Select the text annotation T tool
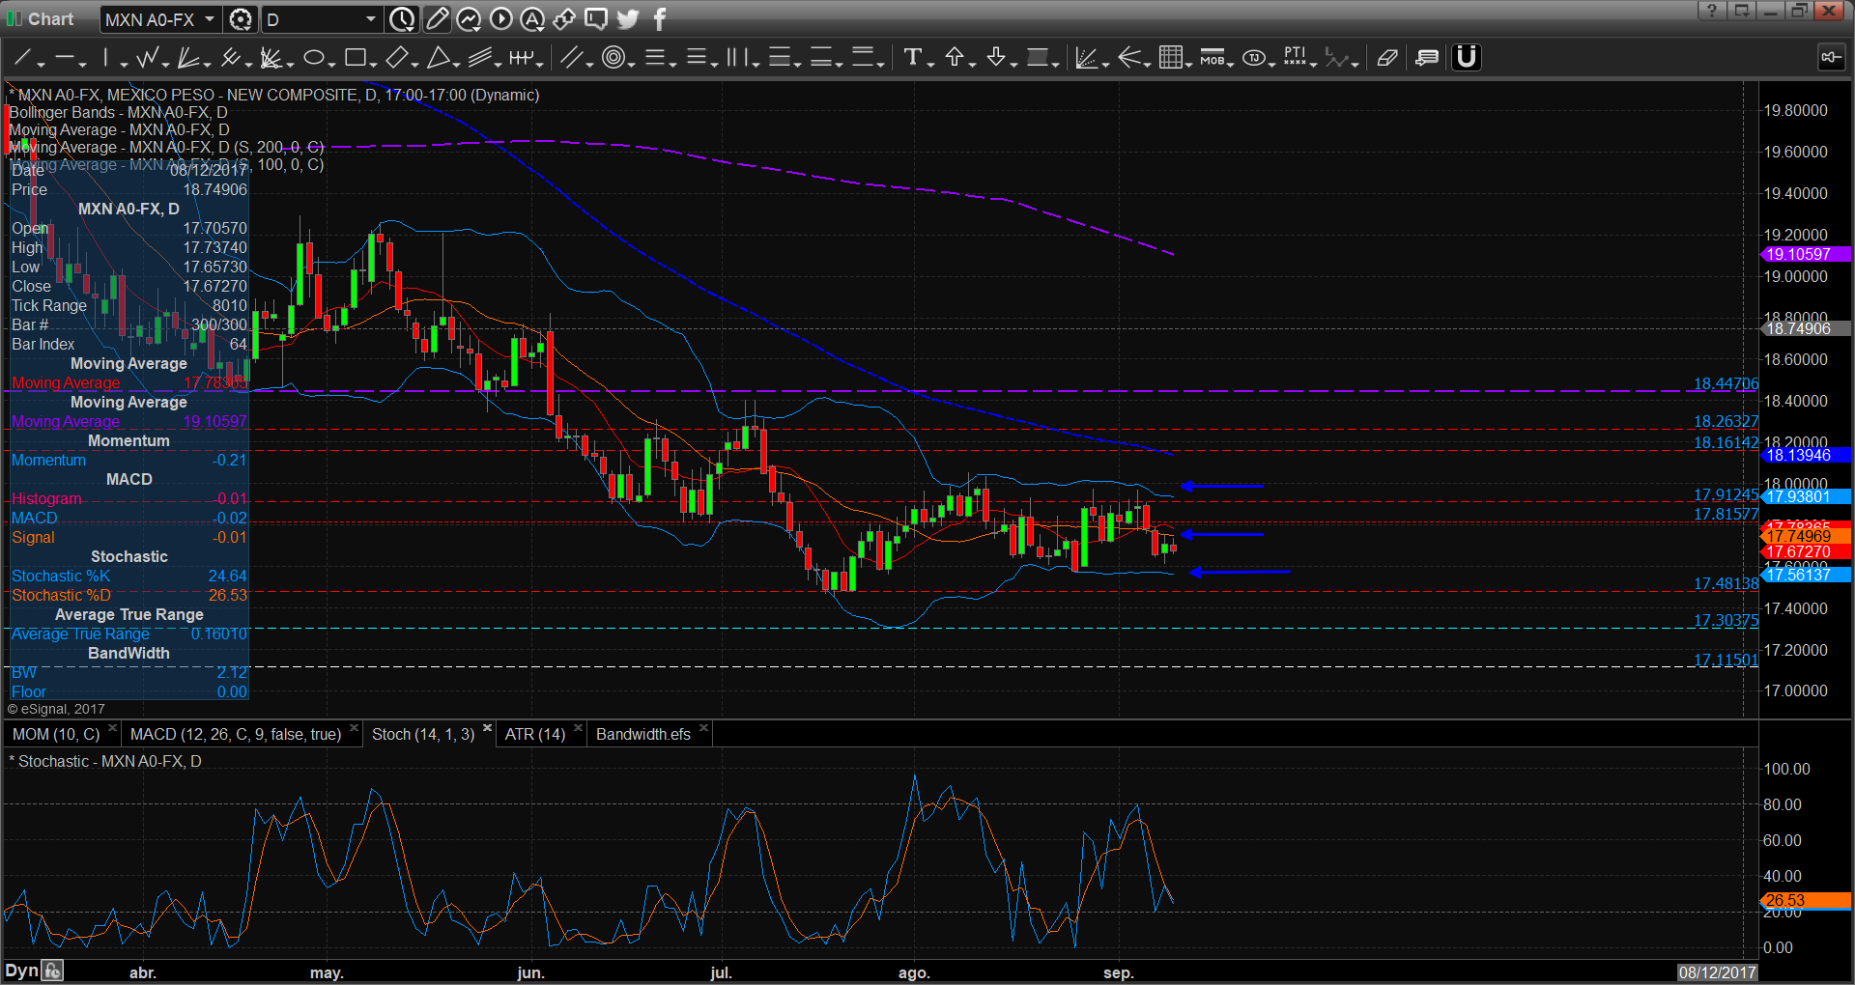This screenshot has height=985, width=1855. (912, 58)
